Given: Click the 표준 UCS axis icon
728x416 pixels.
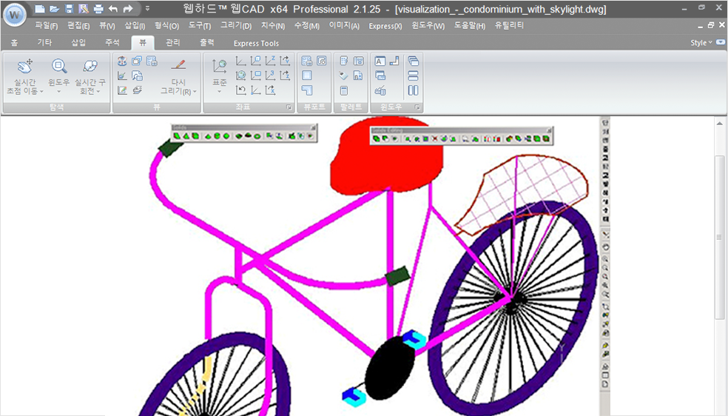Looking at the screenshot, I should (x=219, y=67).
